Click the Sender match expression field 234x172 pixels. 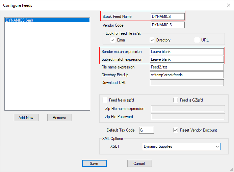[187, 52]
